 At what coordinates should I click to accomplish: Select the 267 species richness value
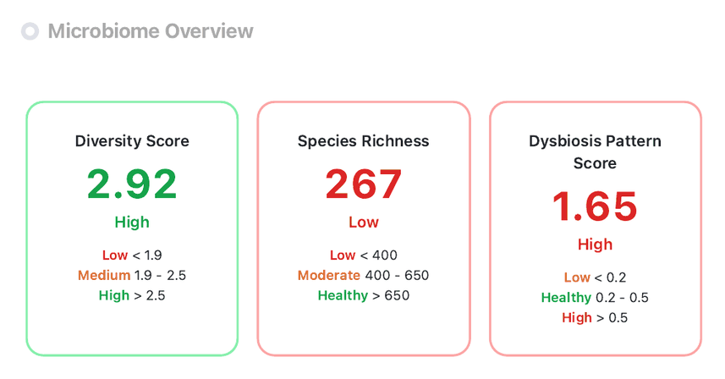[364, 184]
